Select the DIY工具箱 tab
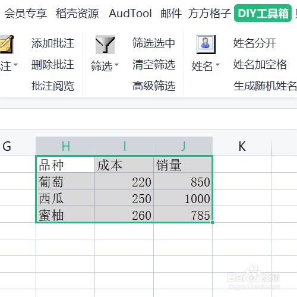Image resolution: width=297 pixels, height=297 pixels. [263, 13]
